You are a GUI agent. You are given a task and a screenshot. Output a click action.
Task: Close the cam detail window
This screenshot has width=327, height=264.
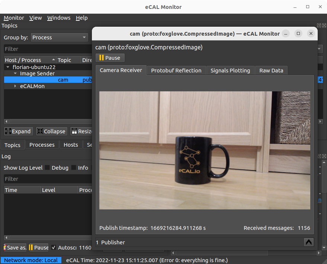[311, 33]
